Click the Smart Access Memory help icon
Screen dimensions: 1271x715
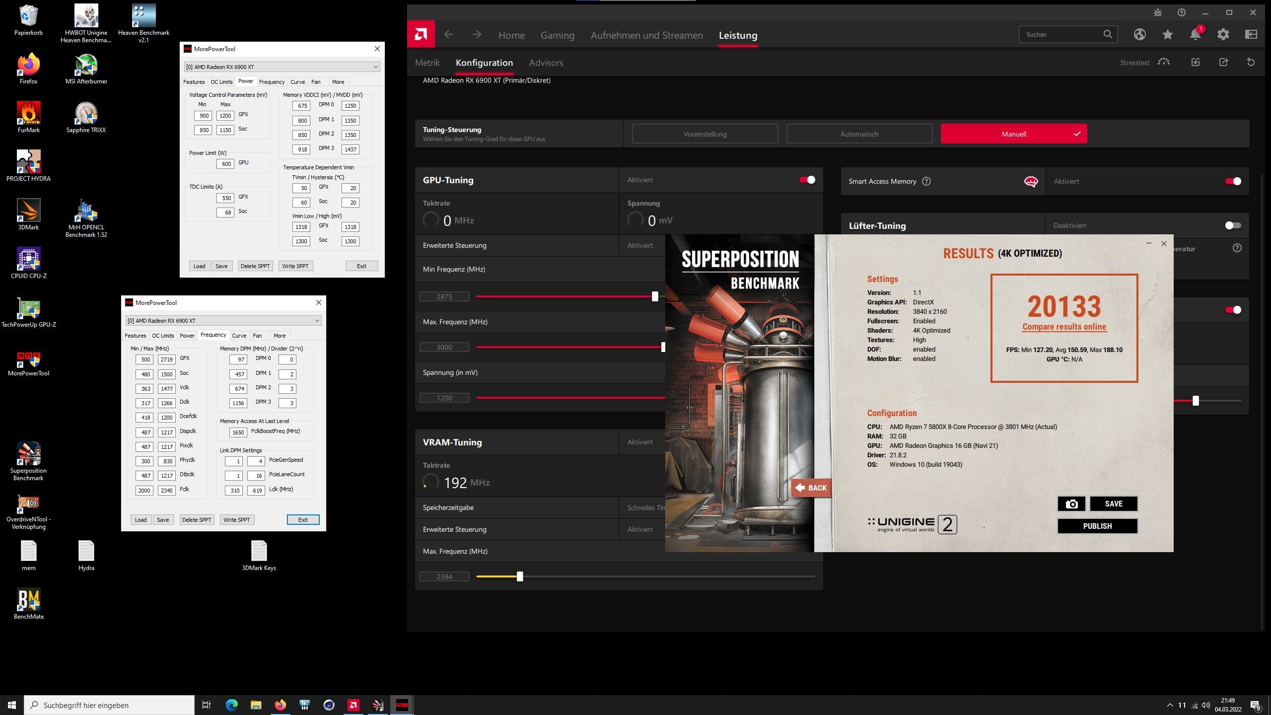[x=926, y=181]
